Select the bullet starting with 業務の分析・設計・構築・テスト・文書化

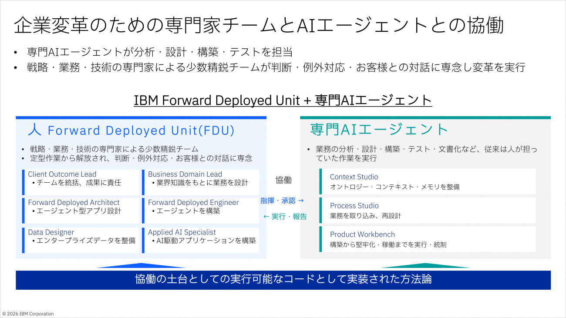click(426, 154)
